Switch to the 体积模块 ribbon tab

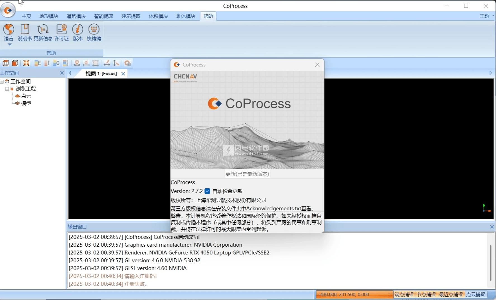[x=158, y=16]
